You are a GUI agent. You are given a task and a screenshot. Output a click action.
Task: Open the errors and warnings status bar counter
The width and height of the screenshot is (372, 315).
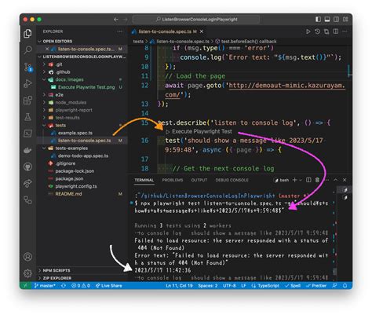81,286
